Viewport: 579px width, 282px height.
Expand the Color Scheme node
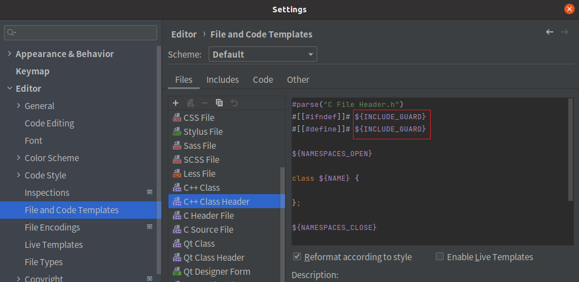[x=18, y=158]
